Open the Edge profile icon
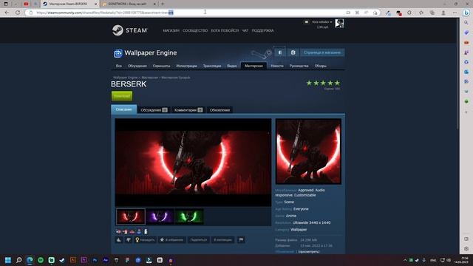The height and width of the screenshot is (266, 473). point(443,13)
